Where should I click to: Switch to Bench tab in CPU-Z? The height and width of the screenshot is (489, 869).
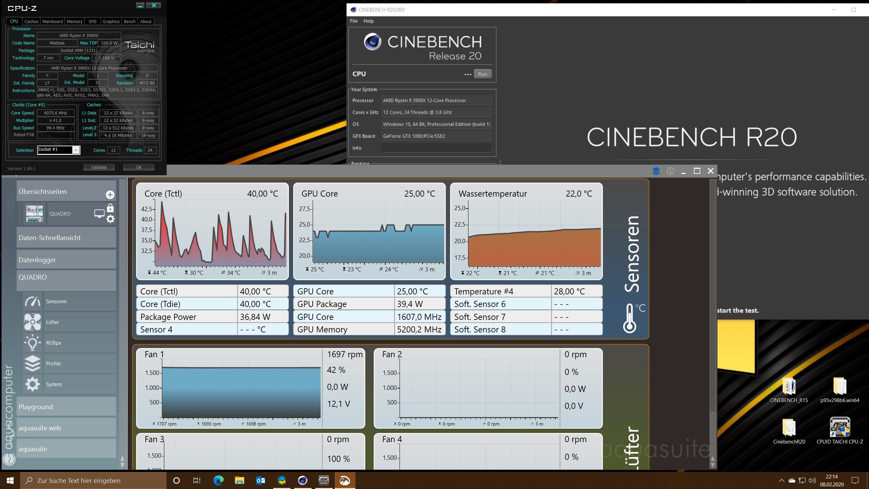coord(129,21)
